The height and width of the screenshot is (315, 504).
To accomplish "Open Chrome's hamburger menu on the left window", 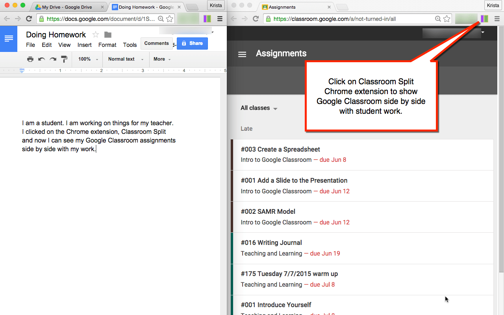I will pyautogui.click(x=220, y=19).
